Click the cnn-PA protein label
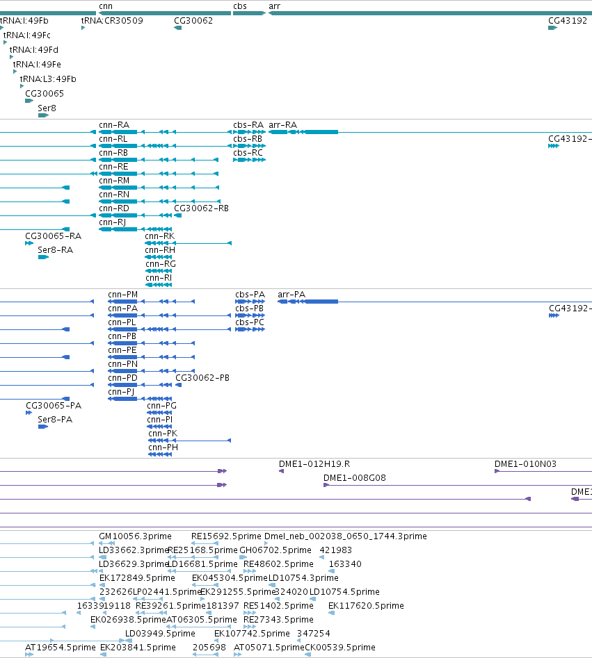Screen dimensions: 592x658 click(122, 309)
